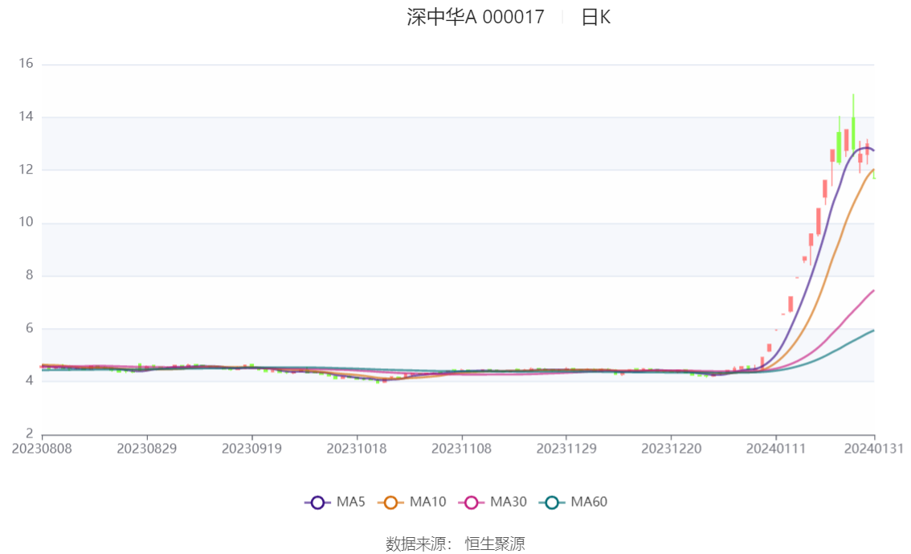Toggle the MA30 legend series
Viewport: 911px width, 554px height.
click(492, 502)
